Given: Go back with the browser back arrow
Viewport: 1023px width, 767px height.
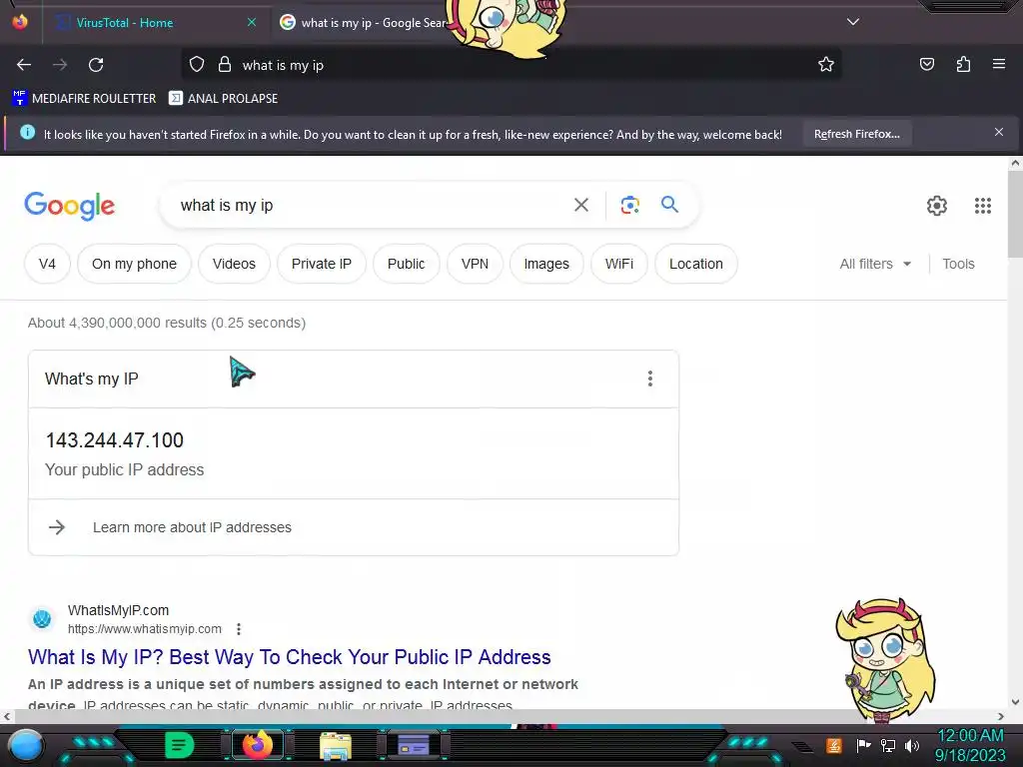Looking at the screenshot, I should pos(24,65).
